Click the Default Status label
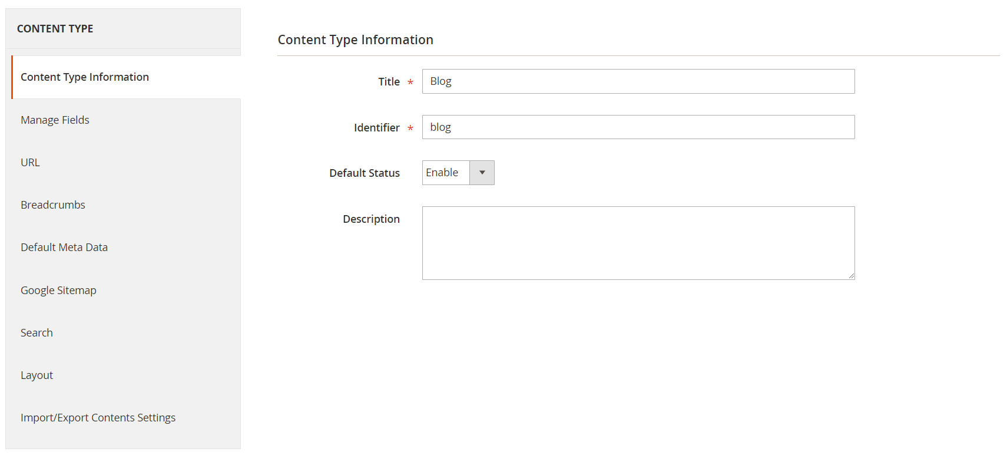This screenshot has height=455, width=1007. point(364,173)
